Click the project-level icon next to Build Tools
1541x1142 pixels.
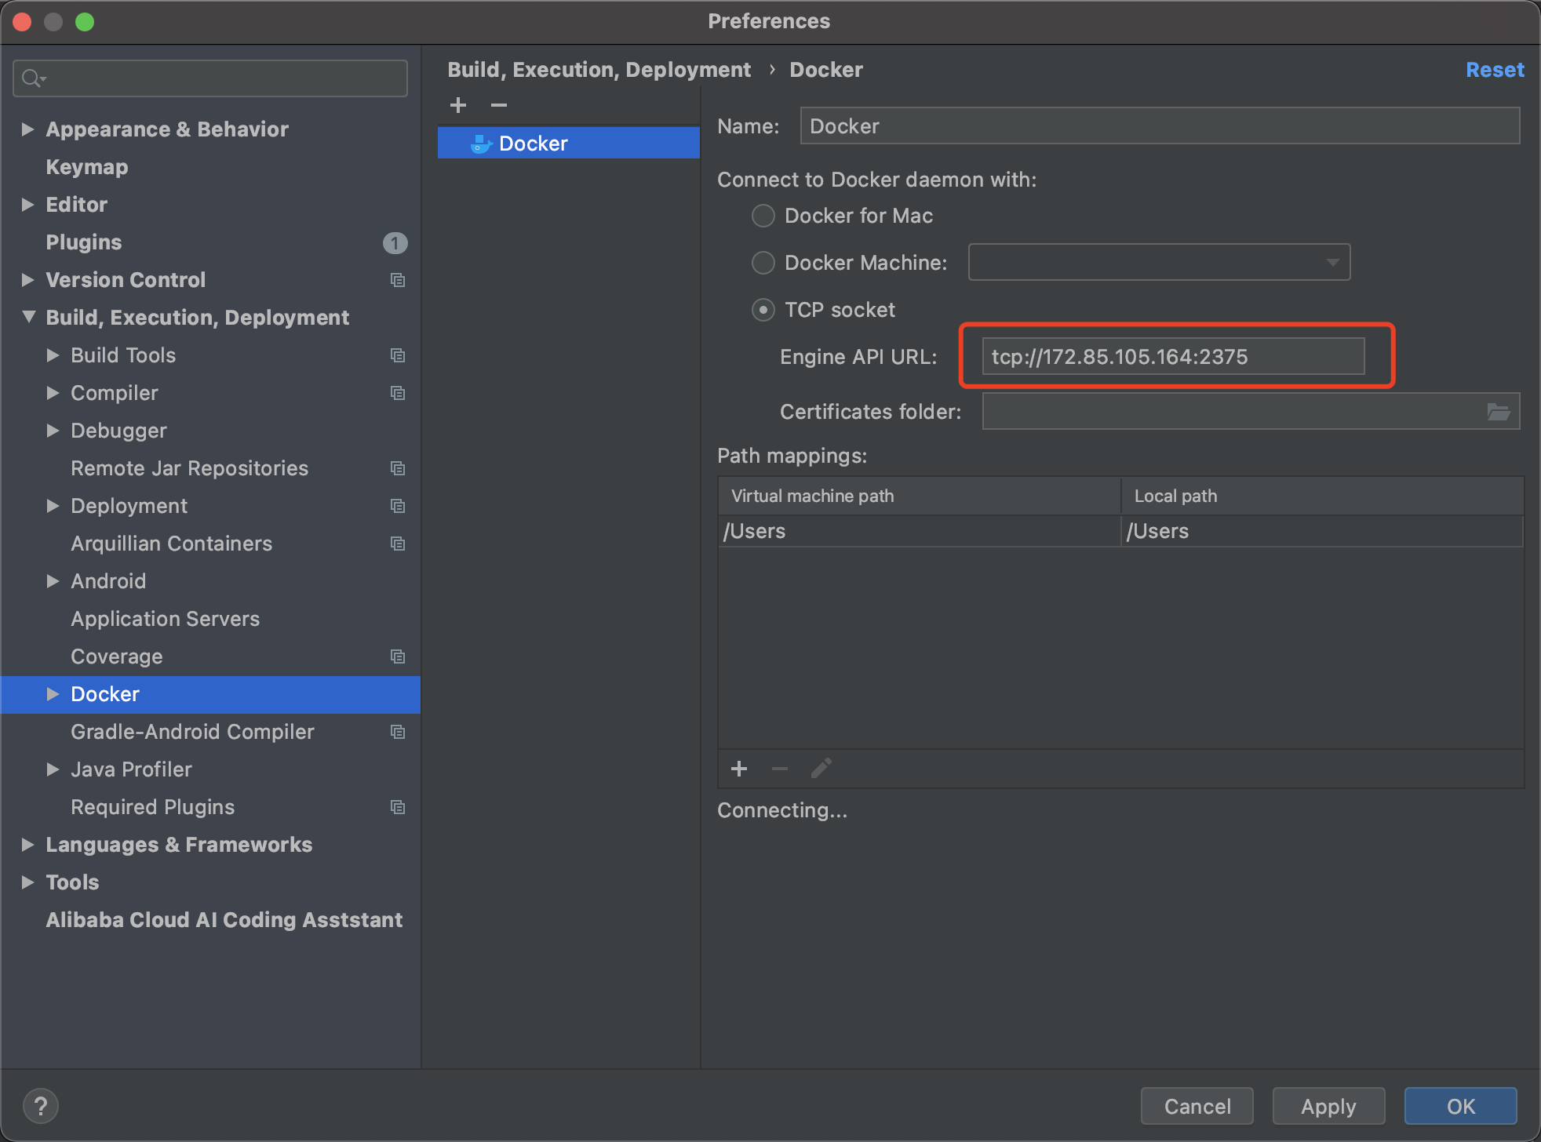tap(398, 355)
